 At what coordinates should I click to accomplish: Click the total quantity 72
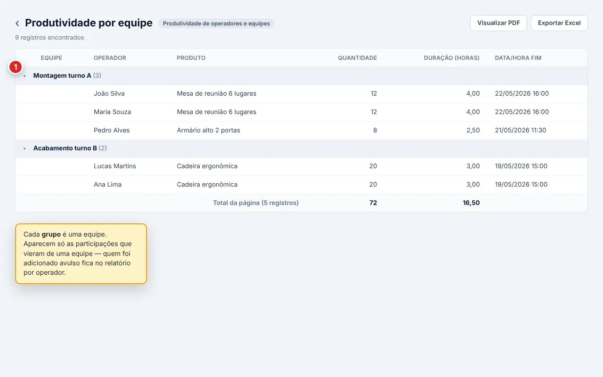[x=373, y=203]
